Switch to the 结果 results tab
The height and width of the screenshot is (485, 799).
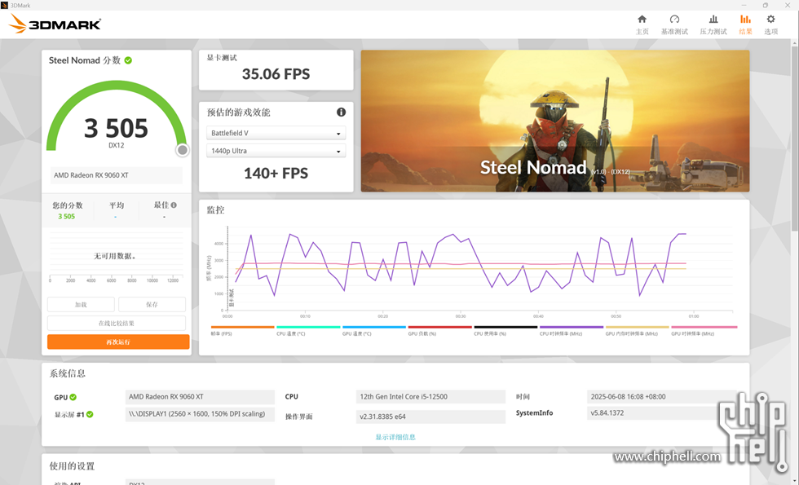coord(745,24)
